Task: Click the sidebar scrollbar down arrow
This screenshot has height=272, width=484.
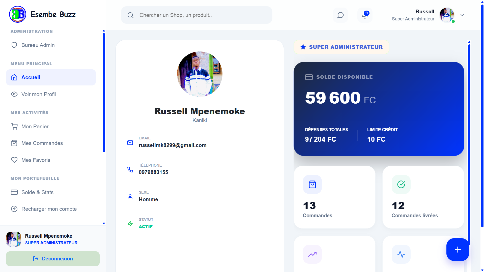Action: coord(104,224)
